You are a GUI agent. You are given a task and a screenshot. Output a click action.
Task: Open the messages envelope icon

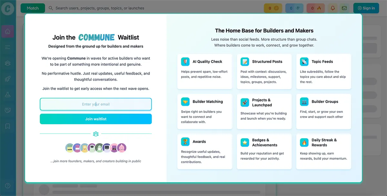coord(344,8)
